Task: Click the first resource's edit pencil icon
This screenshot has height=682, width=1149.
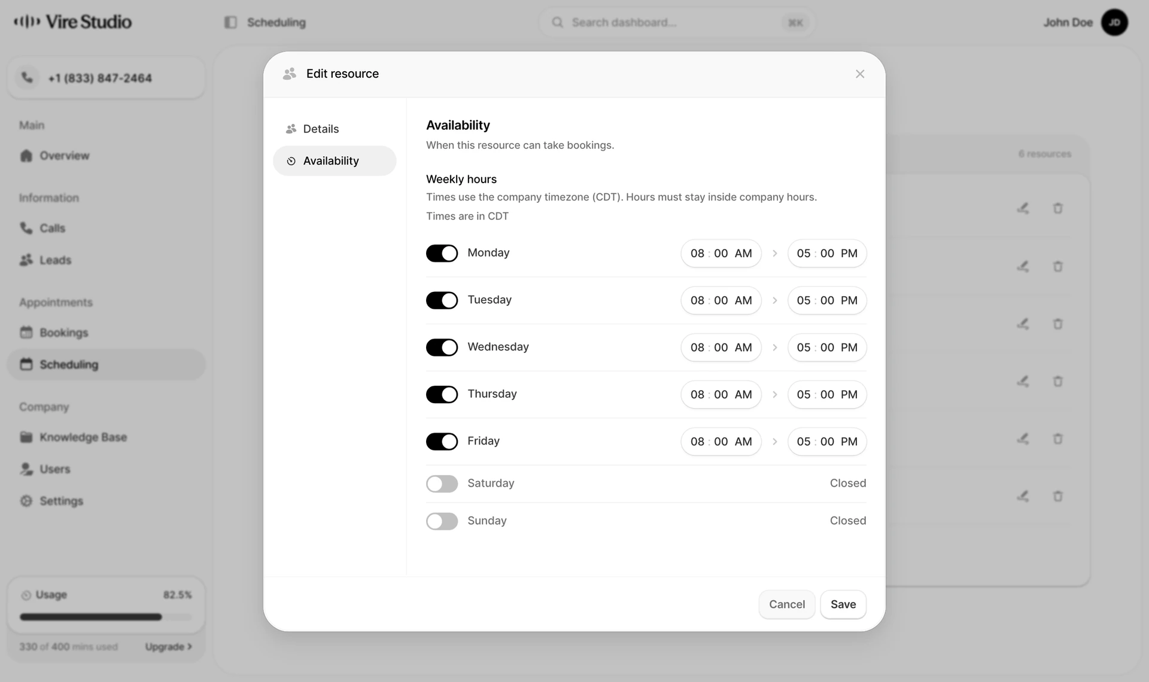Action: point(1023,208)
